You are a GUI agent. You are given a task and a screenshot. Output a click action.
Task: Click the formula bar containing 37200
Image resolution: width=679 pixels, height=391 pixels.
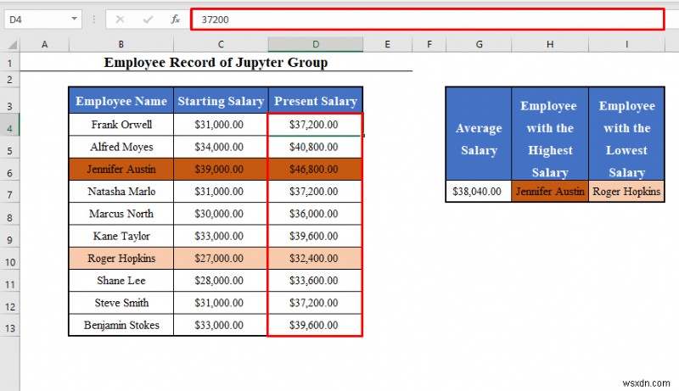point(428,20)
